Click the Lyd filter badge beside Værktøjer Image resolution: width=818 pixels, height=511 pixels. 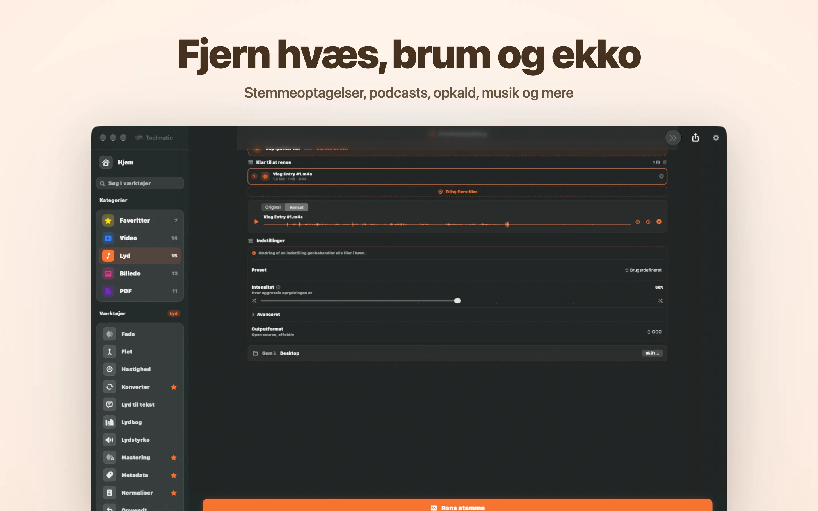(x=174, y=313)
